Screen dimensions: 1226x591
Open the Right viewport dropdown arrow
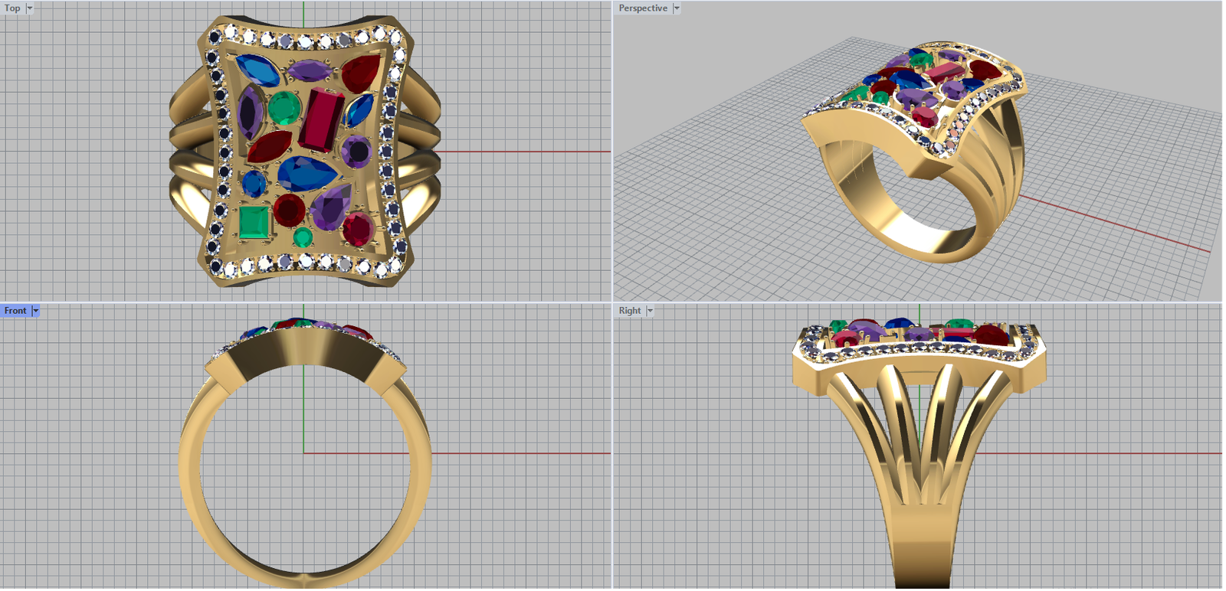(650, 311)
